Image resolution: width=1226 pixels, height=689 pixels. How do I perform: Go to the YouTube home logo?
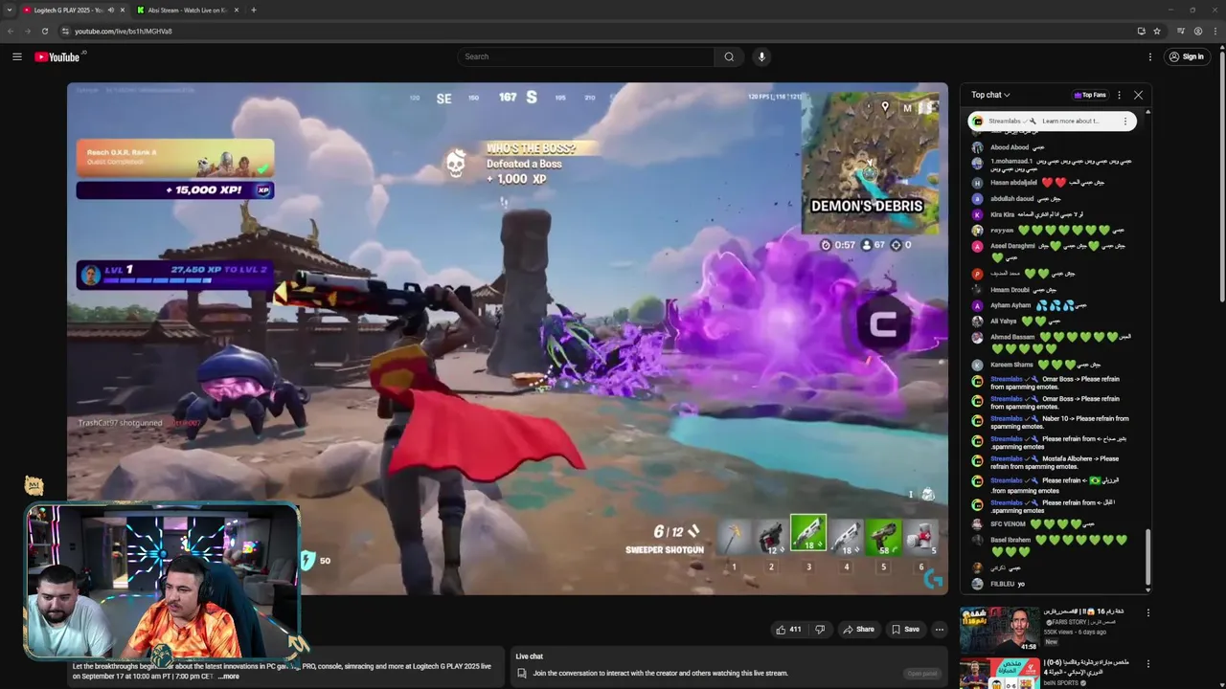[59, 56]
